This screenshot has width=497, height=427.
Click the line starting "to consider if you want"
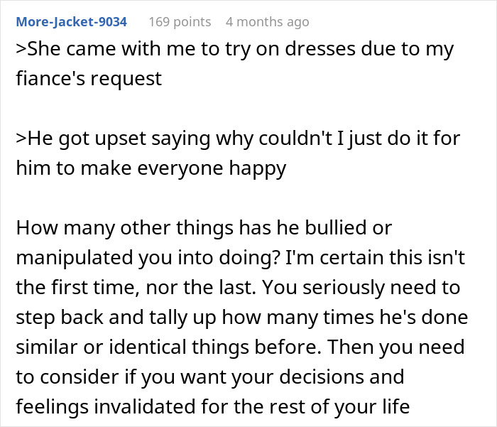(209, 377)
